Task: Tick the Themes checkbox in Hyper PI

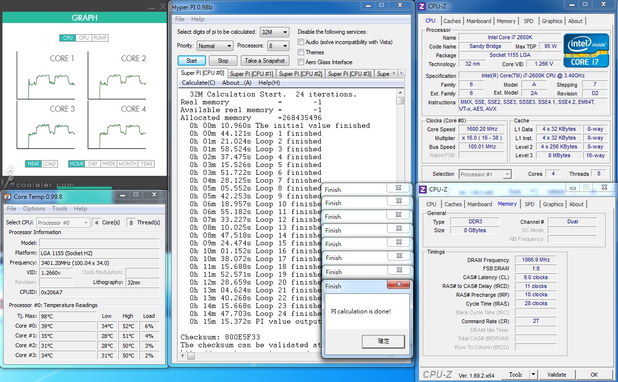Action: tap(301, 52)
